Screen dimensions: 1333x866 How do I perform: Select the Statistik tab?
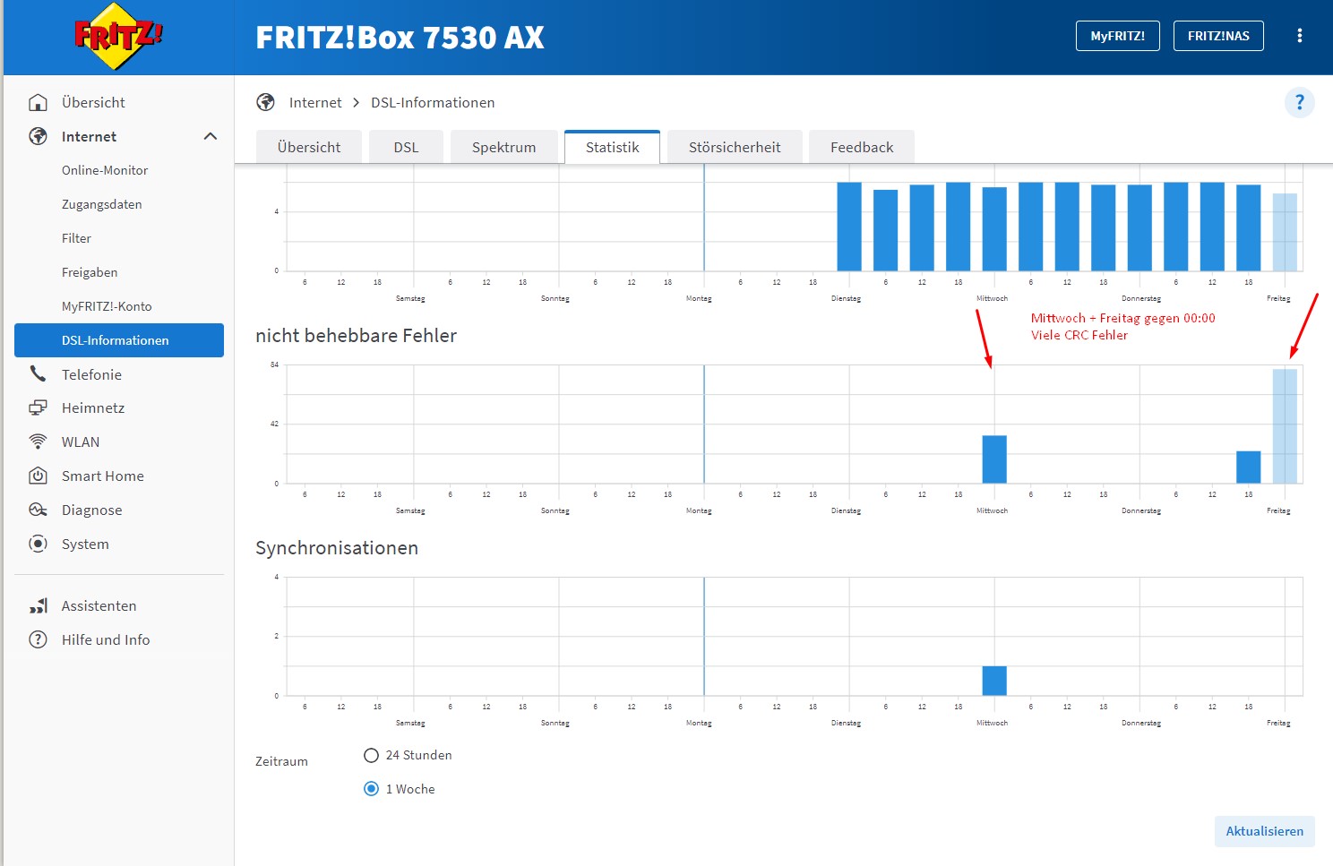(x=613, y=147)
